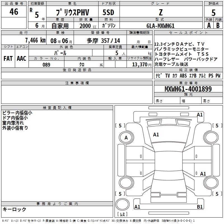
Task: Select the "後日発送部品" header
Action: tap(77, 70)
